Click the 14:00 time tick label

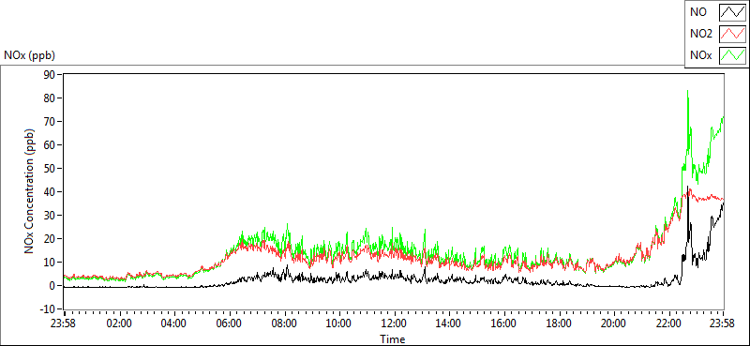pos(449,323)
